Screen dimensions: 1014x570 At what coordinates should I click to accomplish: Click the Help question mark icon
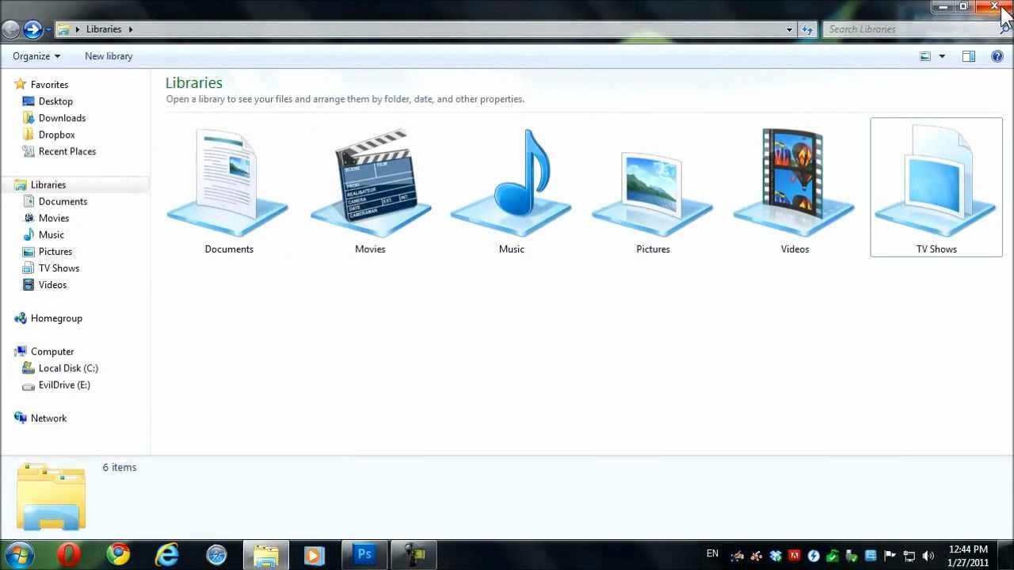click(x=997, y=56)
